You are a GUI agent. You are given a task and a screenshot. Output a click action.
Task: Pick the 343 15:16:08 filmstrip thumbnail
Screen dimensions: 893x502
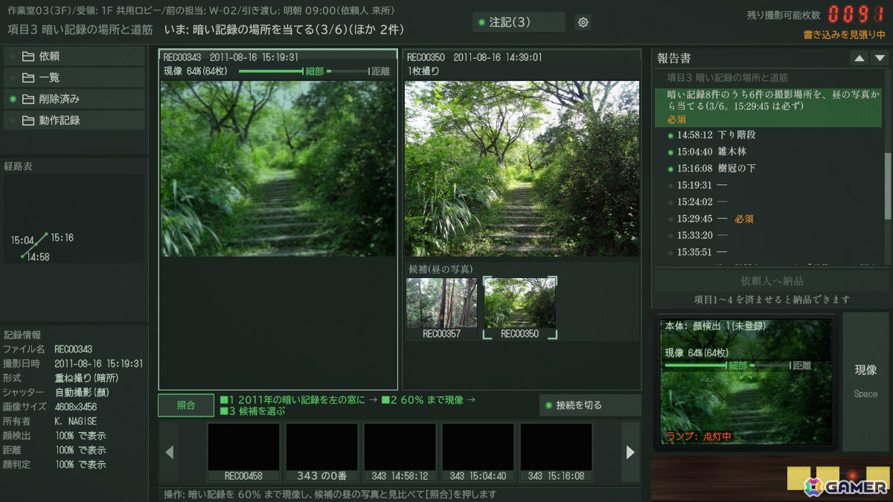point(556,452)
